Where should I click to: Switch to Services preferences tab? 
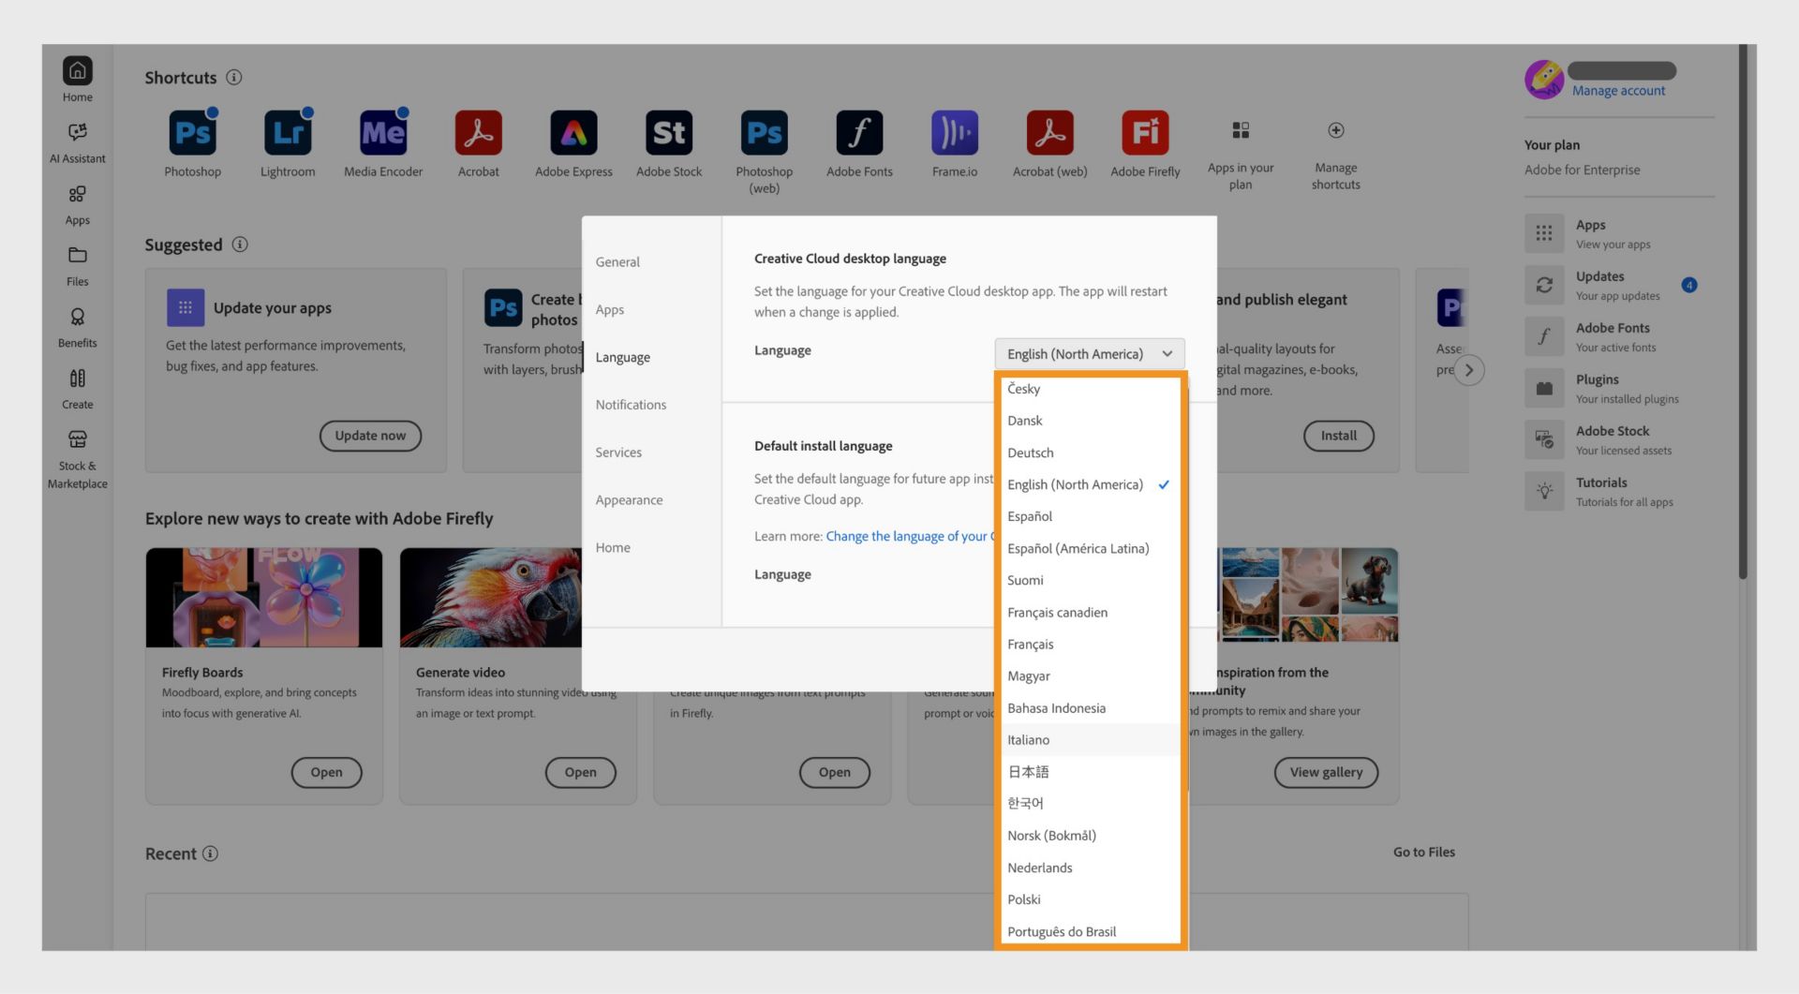coord(618,452)
